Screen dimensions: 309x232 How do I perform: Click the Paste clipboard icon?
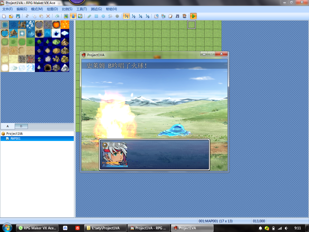coord(41,16)
